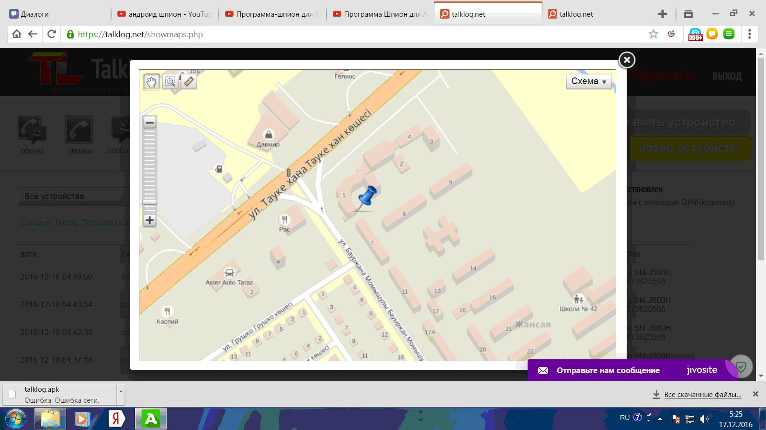Bookmark page with the star icon
This screenshot has width=766, height=430.
(653, 34)
